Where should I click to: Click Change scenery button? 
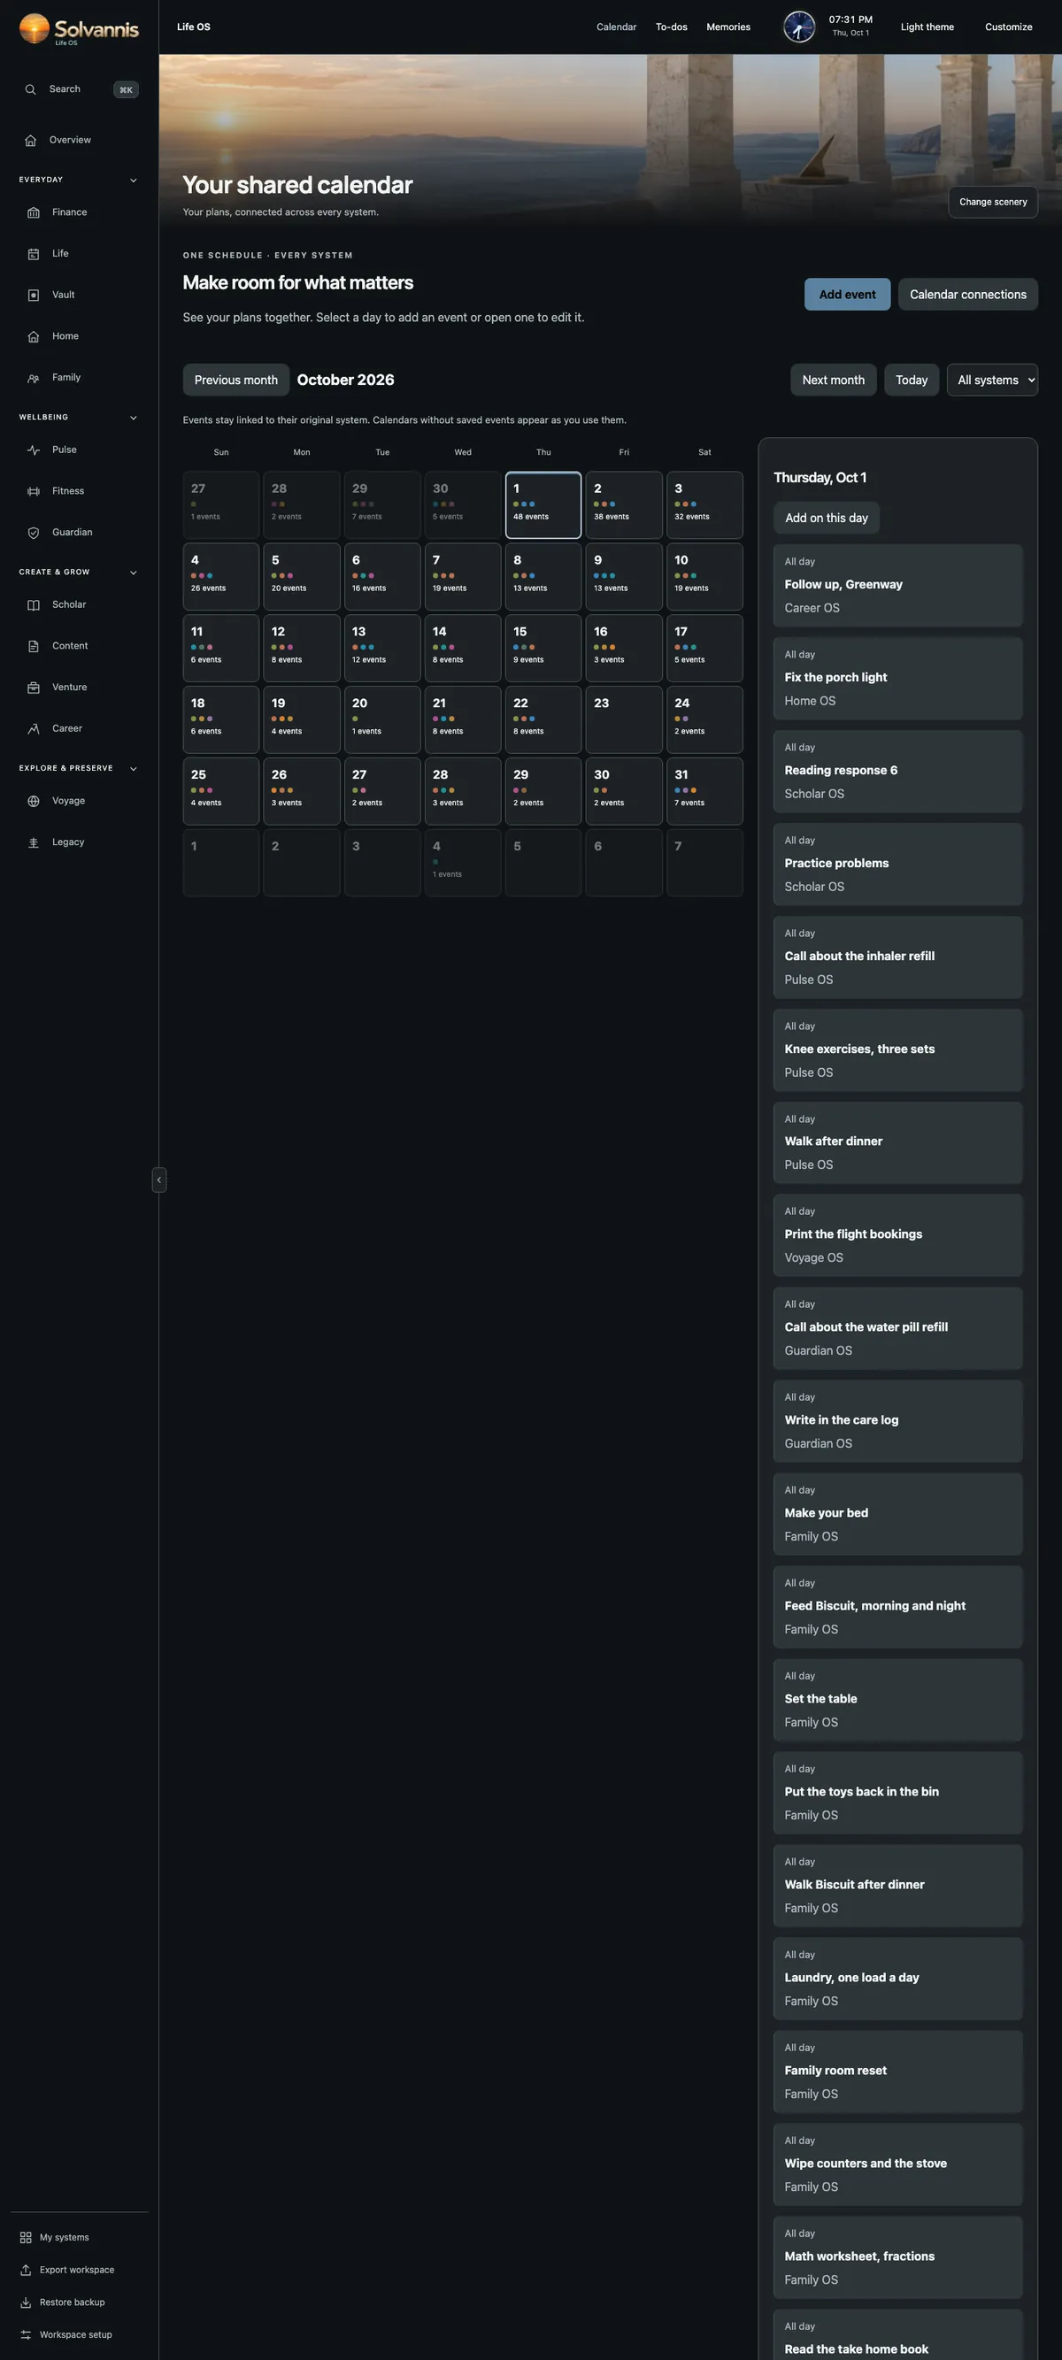(x=993, y=202)
